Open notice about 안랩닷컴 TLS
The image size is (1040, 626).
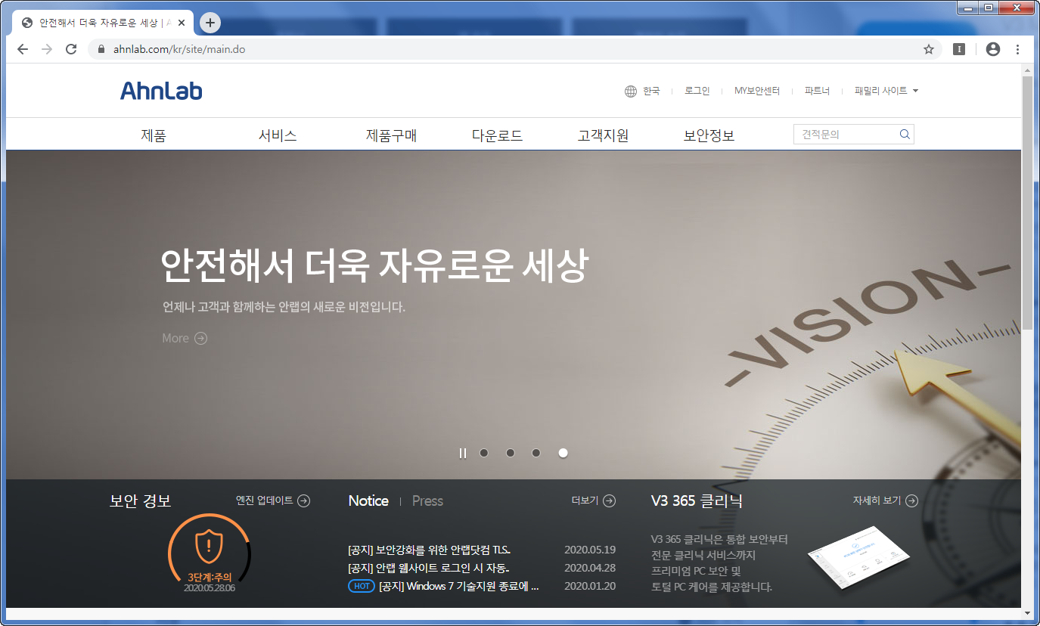pos(429,550)
